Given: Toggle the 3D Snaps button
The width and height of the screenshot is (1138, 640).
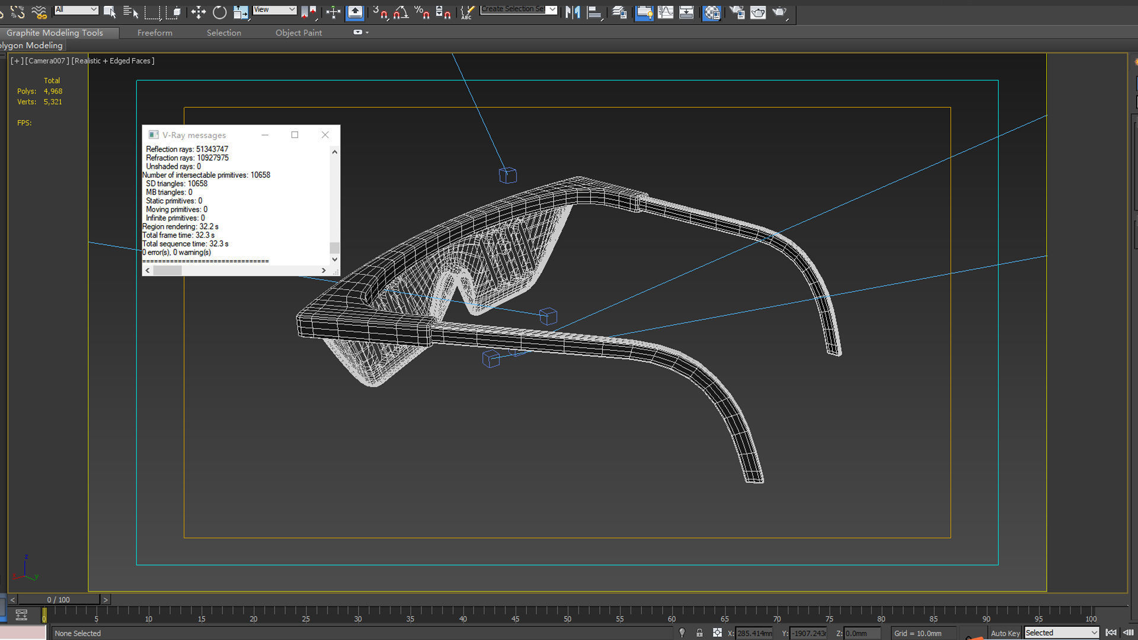Looking at the screenshot, I should click(380, 12).
